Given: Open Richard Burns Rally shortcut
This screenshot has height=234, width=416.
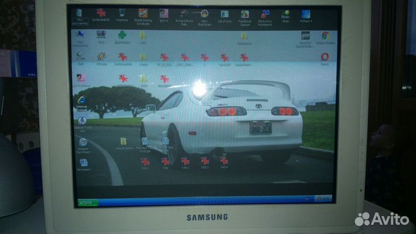Looking at the screenshot, I should coord(184,17).
